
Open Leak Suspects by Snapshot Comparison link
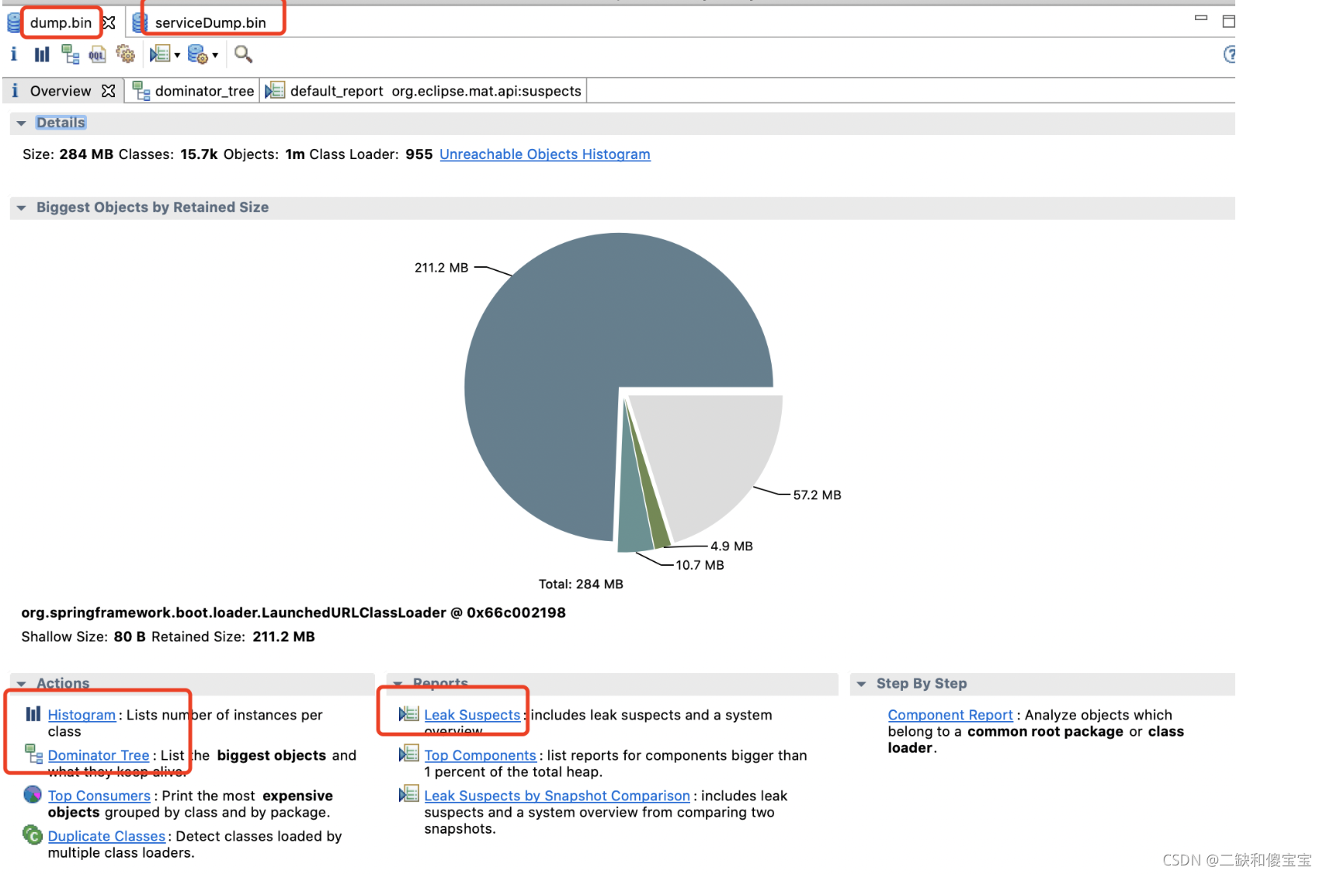coord(557,796)
